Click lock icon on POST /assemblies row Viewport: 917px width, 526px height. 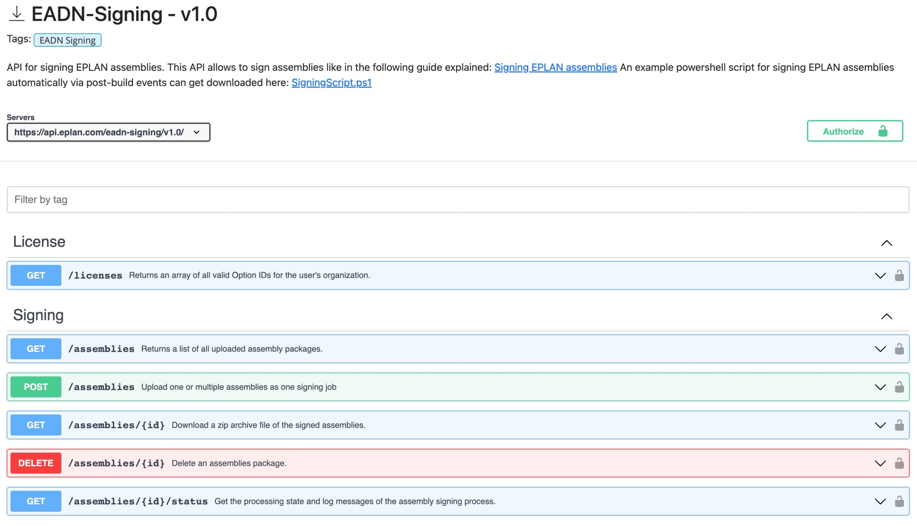[899, 387]
